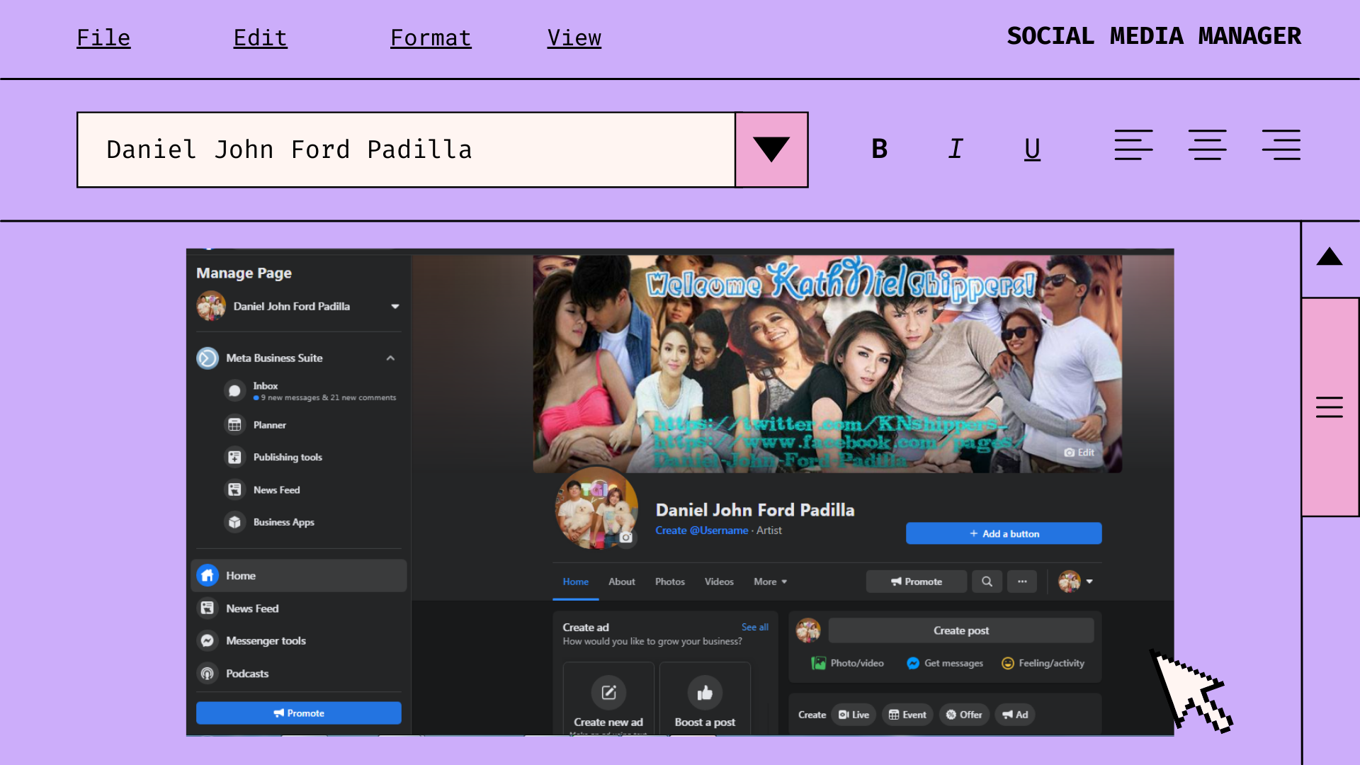Open the pink font dropdown arrow
The image size is (1360, 765).
(771, 149)
